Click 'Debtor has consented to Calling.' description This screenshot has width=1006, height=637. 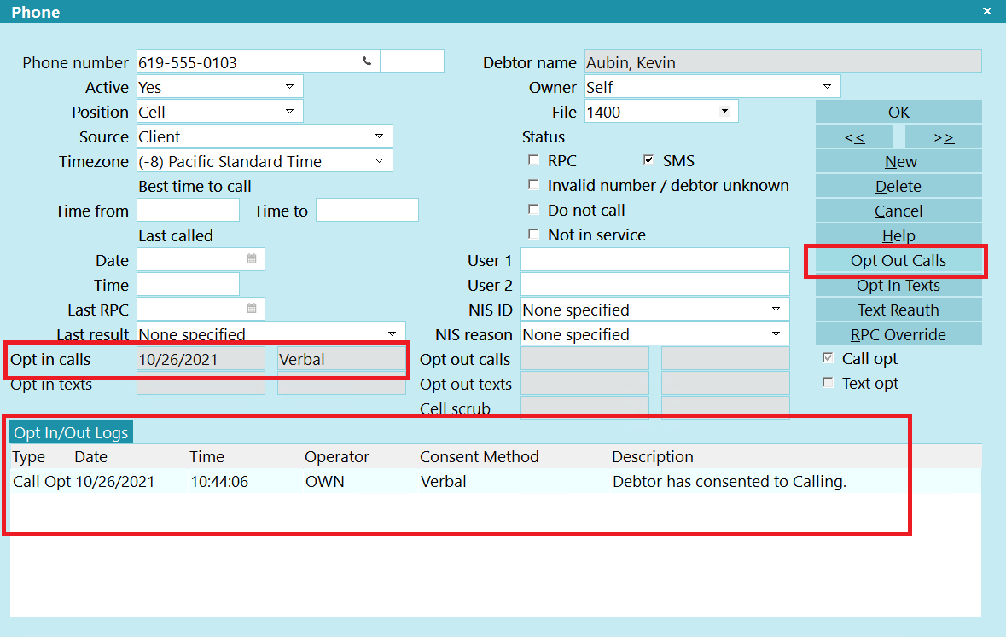[730, 482]
